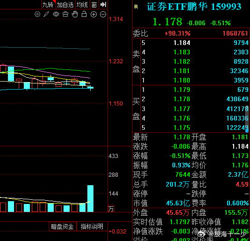The width and height of the screenshot is (250, 241).
Task: Click the 暗盘资金 button
Action: [62, 226]
